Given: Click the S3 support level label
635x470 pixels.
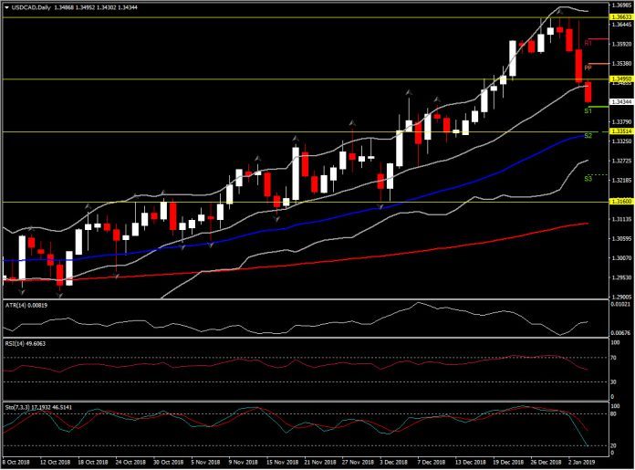Looking at the screenshot, I should [x=588, y=178].
